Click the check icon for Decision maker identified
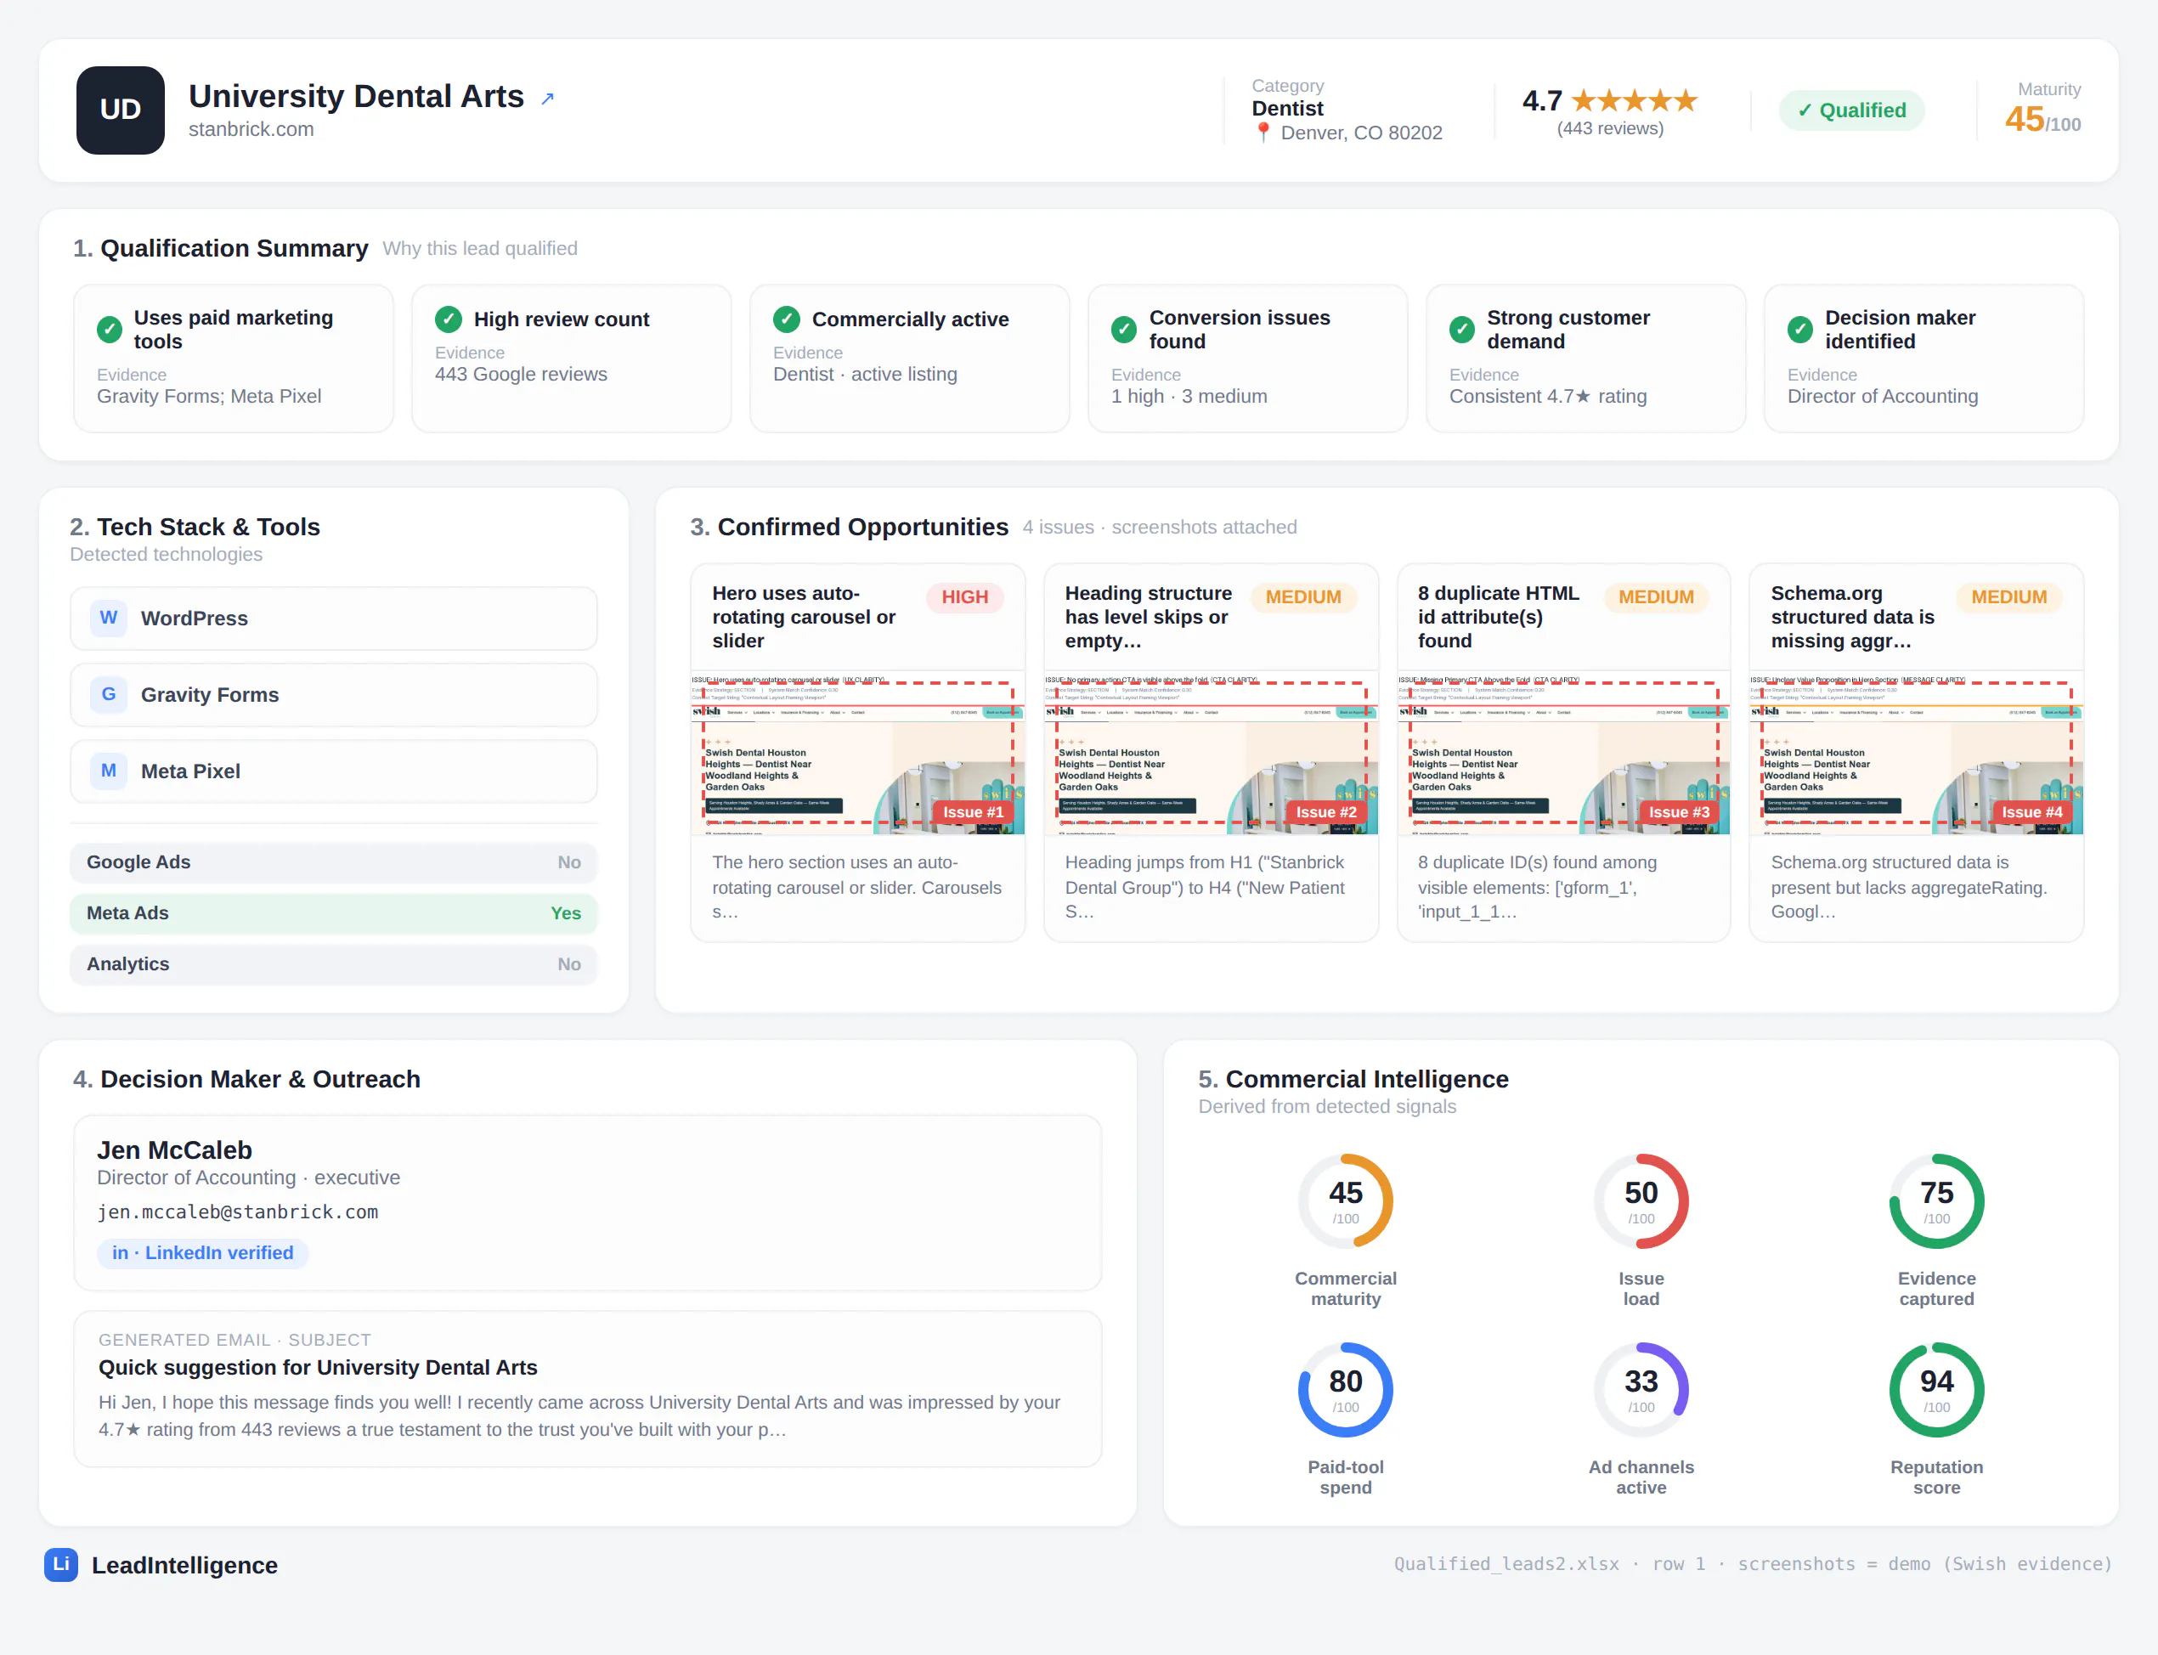Viewport: 2158px width, 1655px height. point(1799,329)
